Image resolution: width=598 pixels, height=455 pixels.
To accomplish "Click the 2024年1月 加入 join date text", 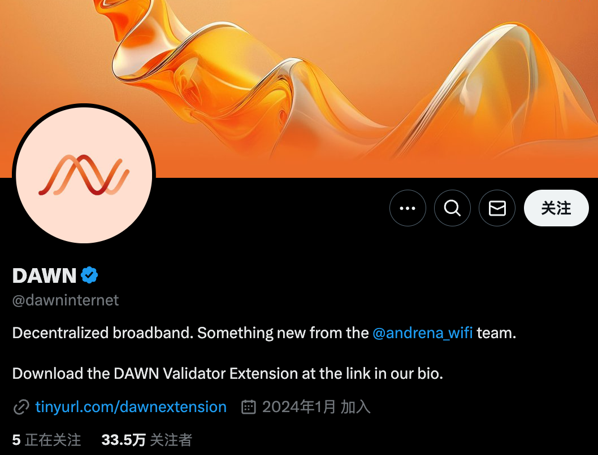I will point(316,407).
